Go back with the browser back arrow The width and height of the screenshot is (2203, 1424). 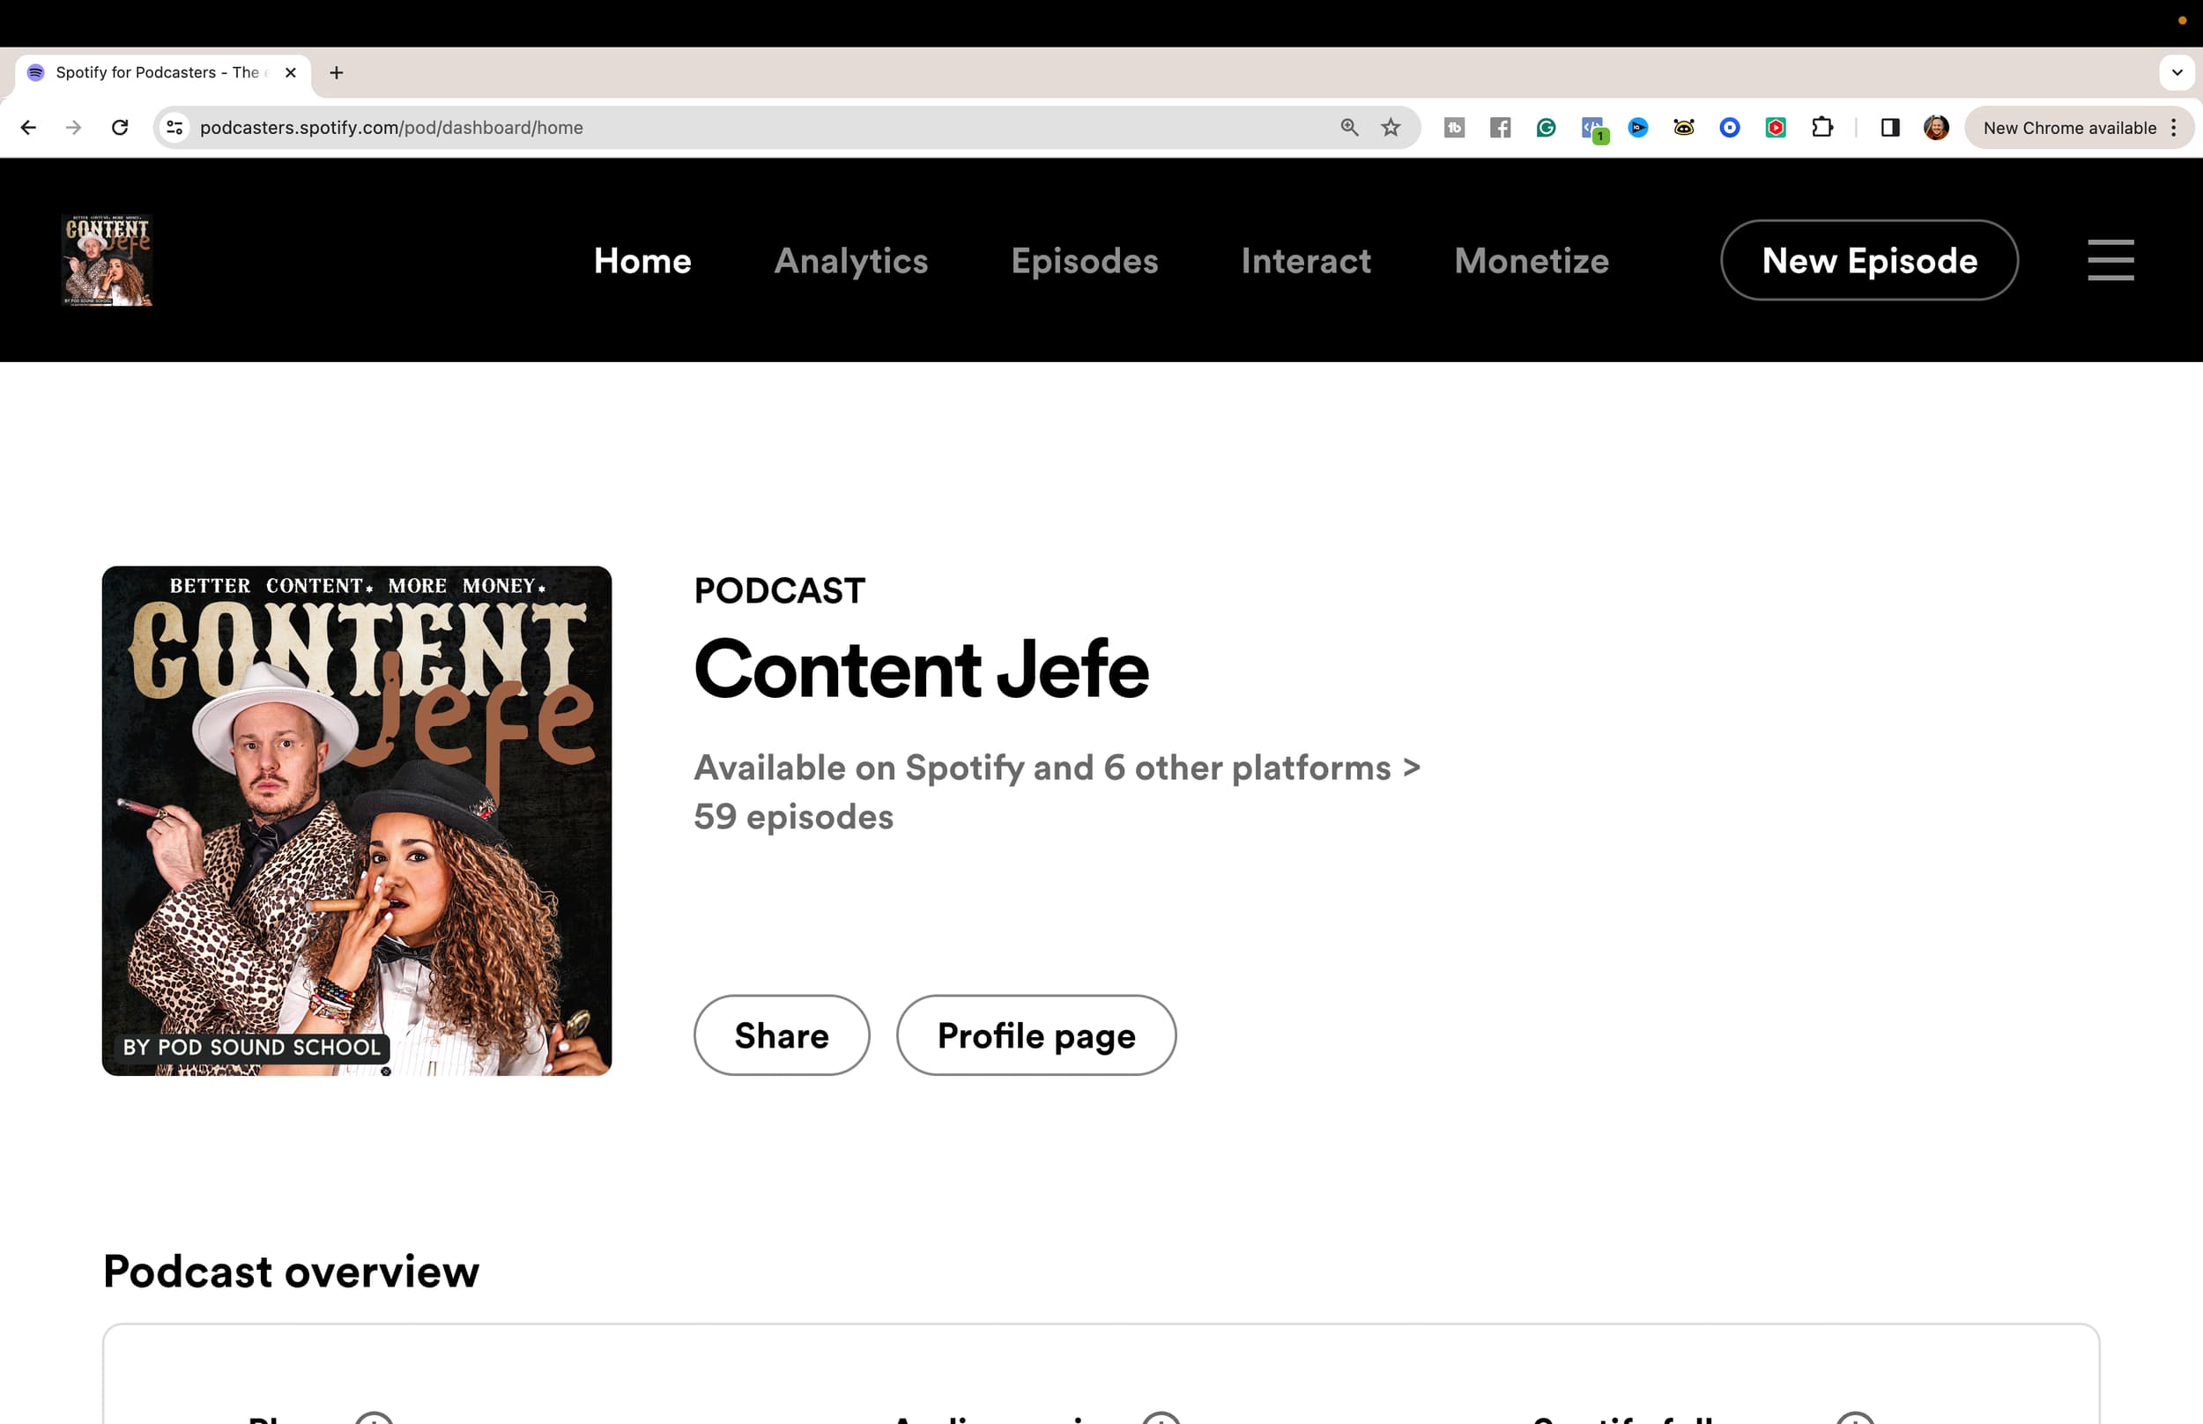point(29,128)
